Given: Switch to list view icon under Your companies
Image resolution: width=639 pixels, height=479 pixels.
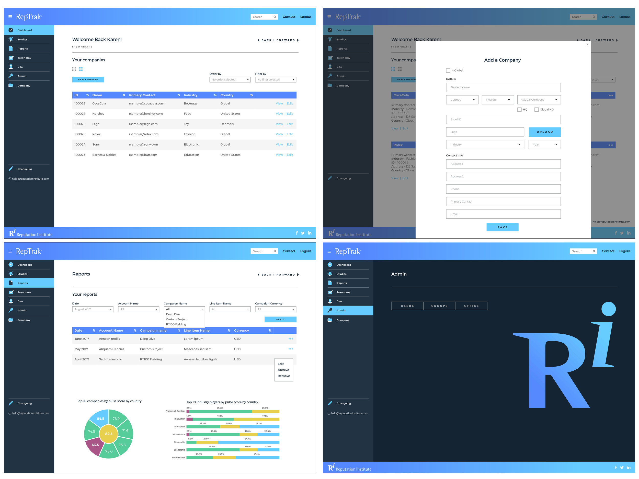Looking at the screenshot, I should [x=81, y=69].
